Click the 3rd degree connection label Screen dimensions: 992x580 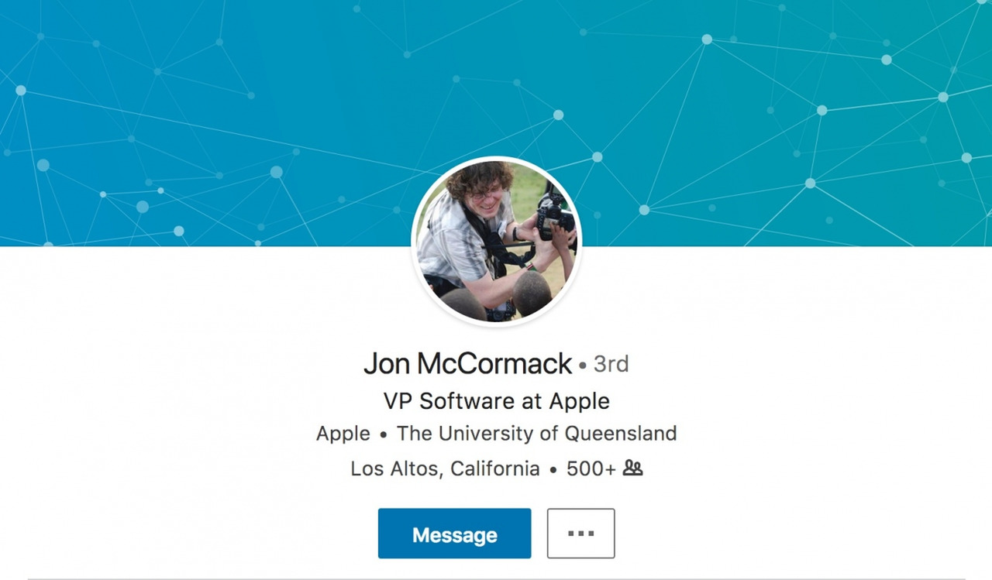(x=611, y=363)
